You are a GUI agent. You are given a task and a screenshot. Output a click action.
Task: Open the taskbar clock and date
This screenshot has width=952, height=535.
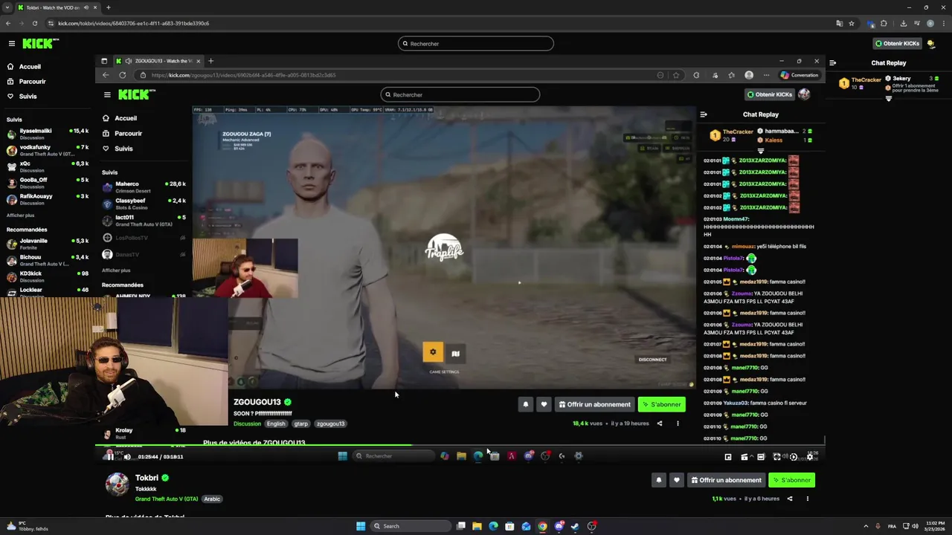(x=936, y=526)
